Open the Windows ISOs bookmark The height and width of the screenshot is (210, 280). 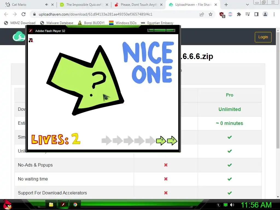(123, 23)
